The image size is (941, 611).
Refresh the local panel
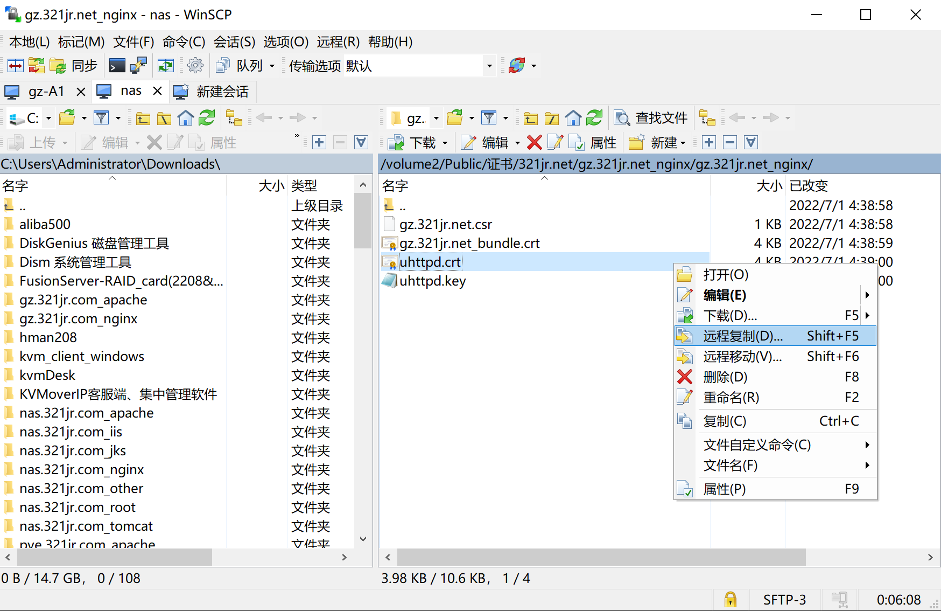click(207, 117)
